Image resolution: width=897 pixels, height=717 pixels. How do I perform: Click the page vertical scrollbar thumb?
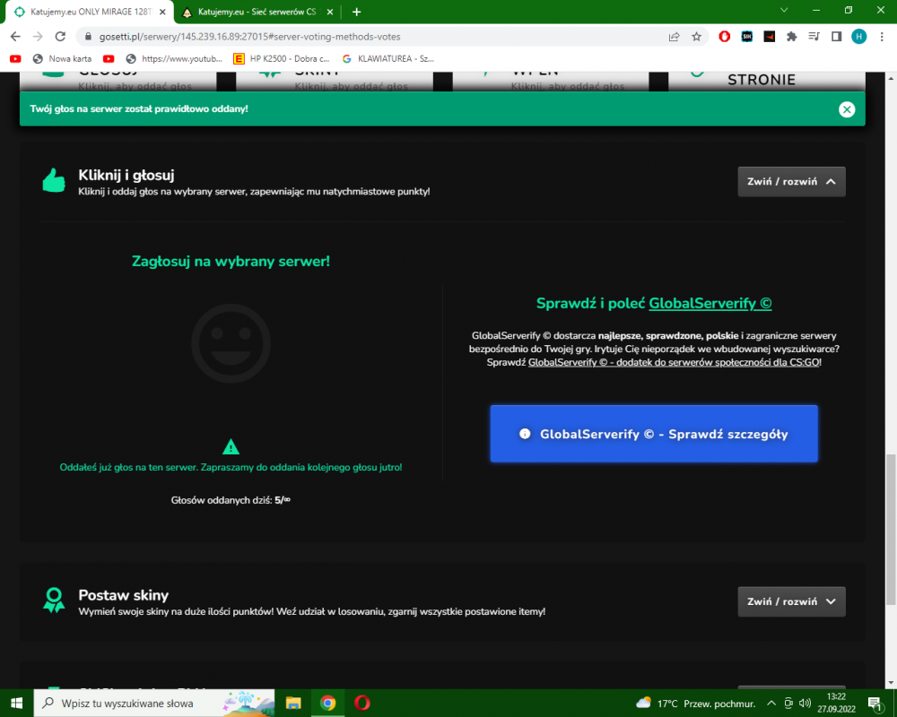click(891, 529)
